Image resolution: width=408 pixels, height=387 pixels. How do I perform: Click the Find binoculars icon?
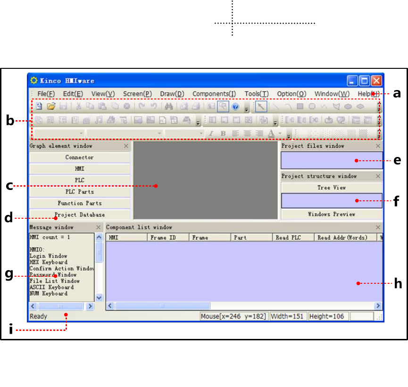(x=168, y=107)
